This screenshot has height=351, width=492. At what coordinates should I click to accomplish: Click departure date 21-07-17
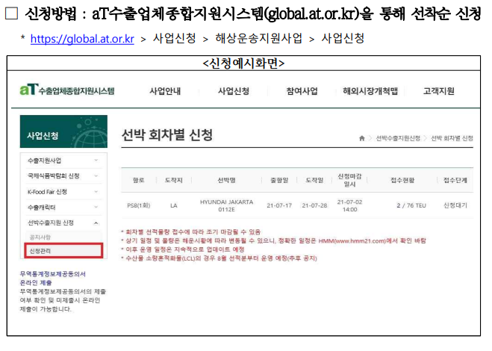279,205
